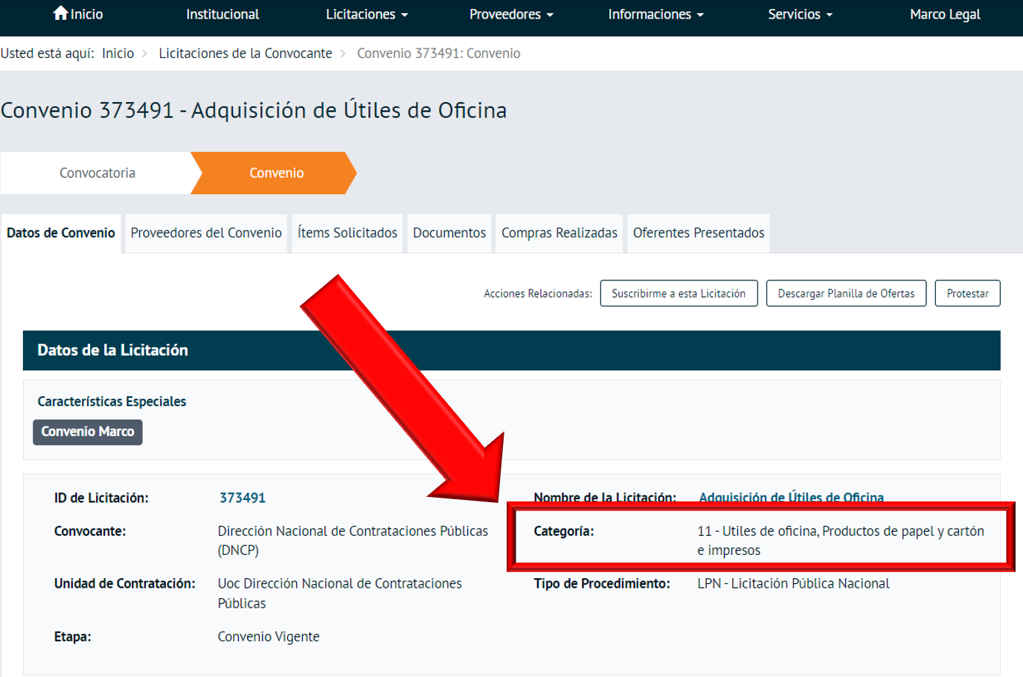Screen dimensions: 1023x677
Task: Switch to the Documentos tab
Action: pyautogui.click(x=449, y=233)
